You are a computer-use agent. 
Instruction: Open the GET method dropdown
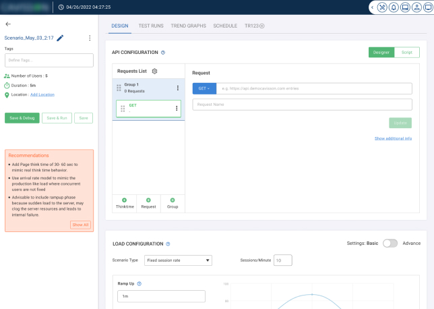204,88
